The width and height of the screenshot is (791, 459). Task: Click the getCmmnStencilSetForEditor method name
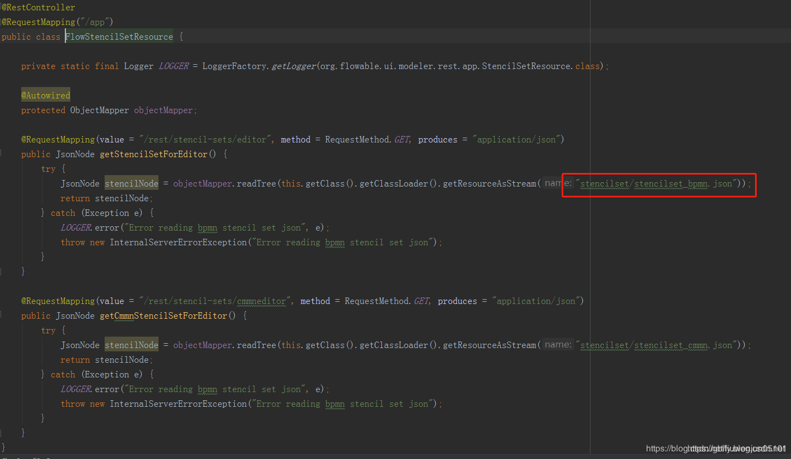(x=163, y=315)
